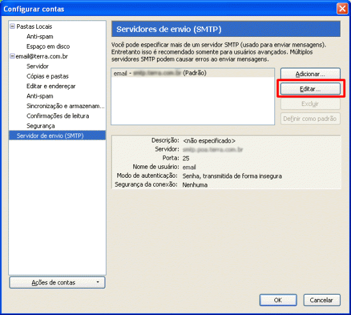Confirm with the OK button
The width and height of the screenshot is (351, 315).
[278, 300]
